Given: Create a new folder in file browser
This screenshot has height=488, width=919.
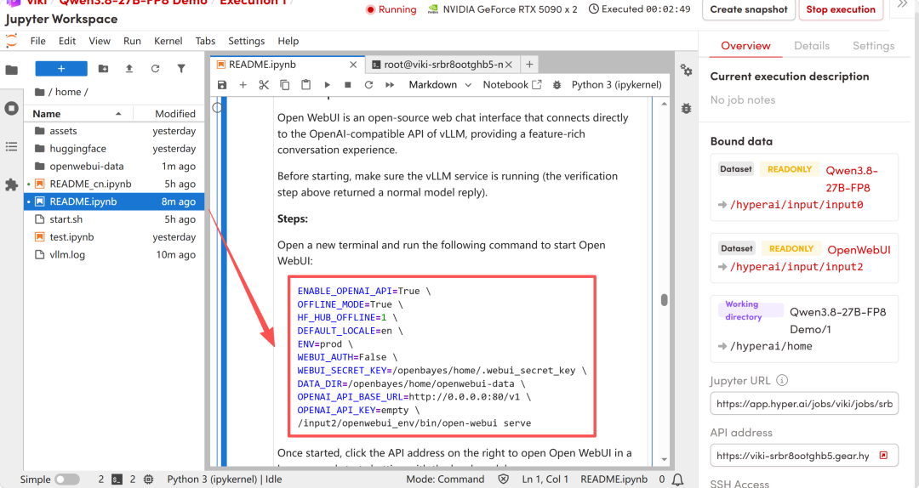Looking at the screenshot, I should (103, 69).
